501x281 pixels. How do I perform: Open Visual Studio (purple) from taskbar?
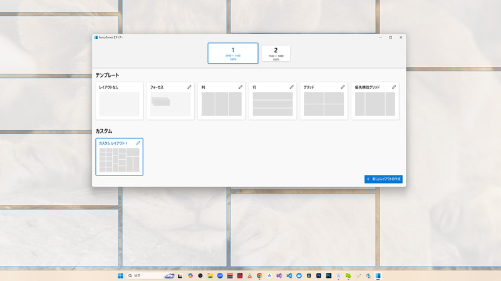pyautogui.click(x=279, y=275)
